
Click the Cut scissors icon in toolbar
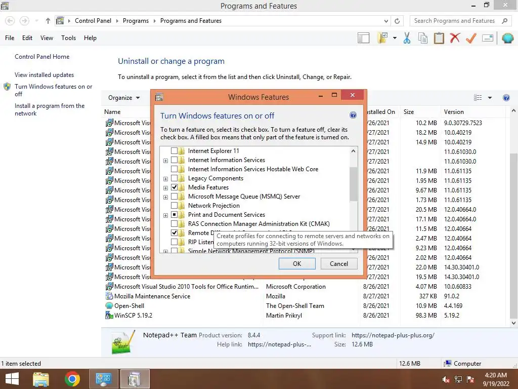coord(407,38)
